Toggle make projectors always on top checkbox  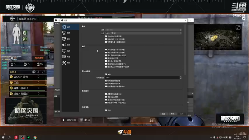click(106, 97)
